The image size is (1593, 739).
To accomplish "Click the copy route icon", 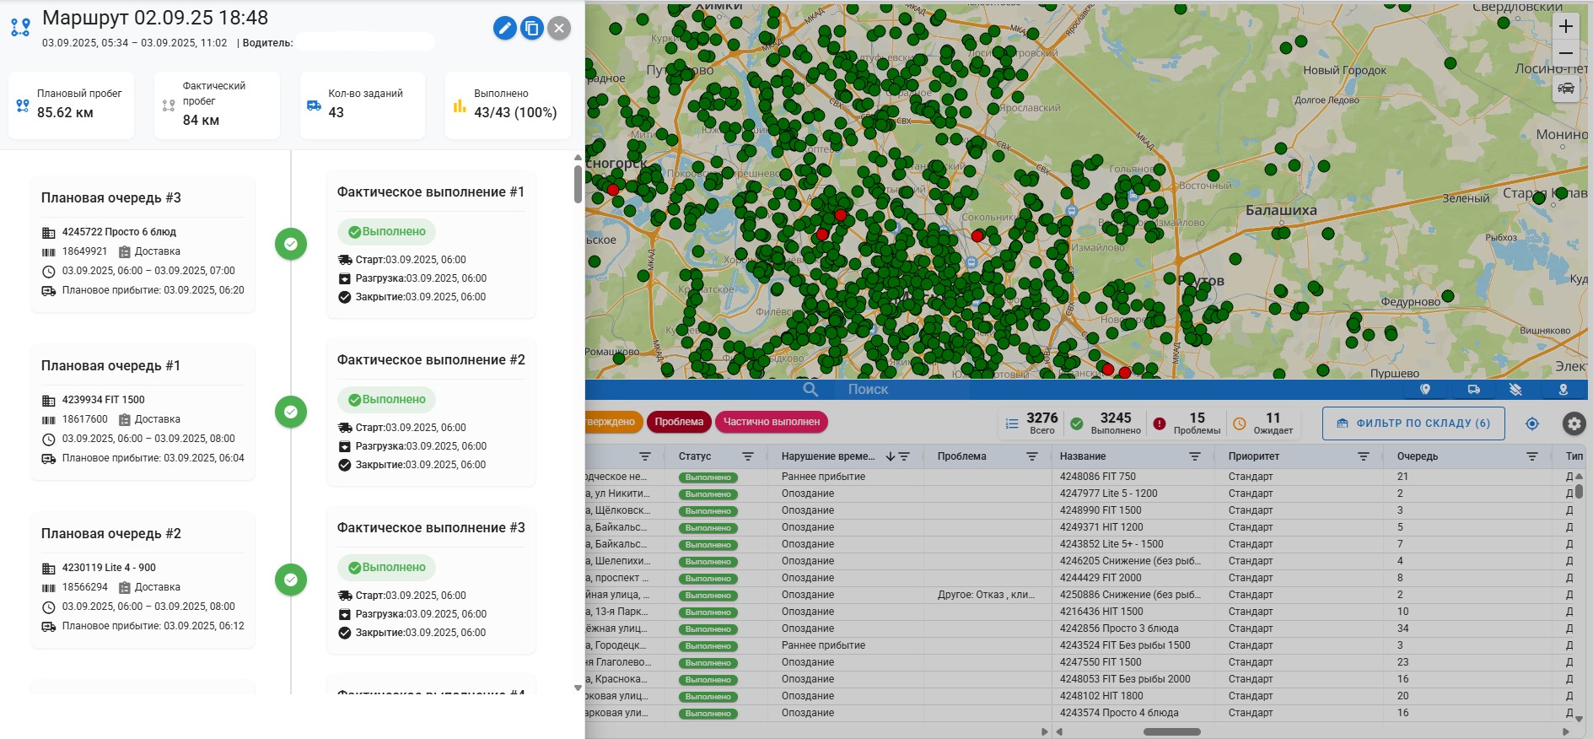I will [532, 29].
